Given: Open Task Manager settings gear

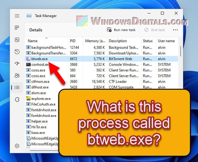Looking at the screenshot, I should [x=17, y=146].
